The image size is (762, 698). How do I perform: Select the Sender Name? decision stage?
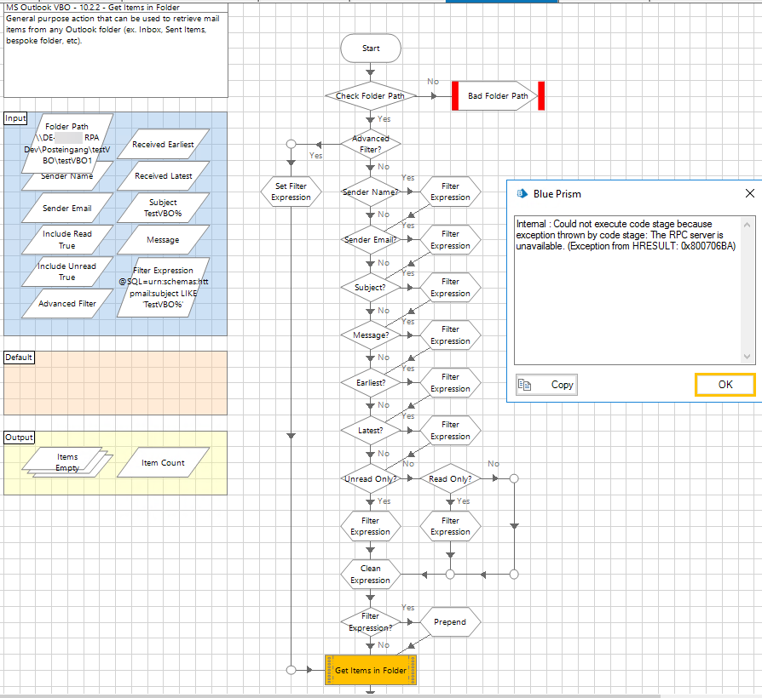click(370, 192)
